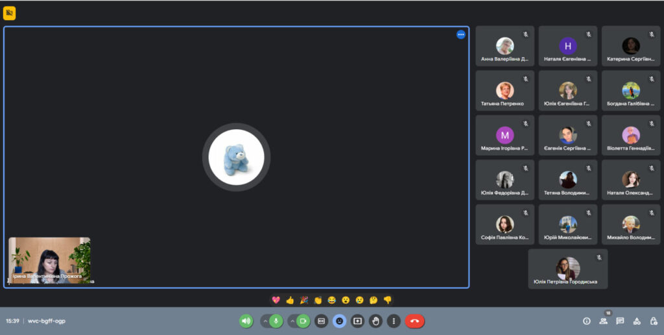Click the green speaker audio button
This screenshot has width=664, height=335.
(x=246, y=321)
